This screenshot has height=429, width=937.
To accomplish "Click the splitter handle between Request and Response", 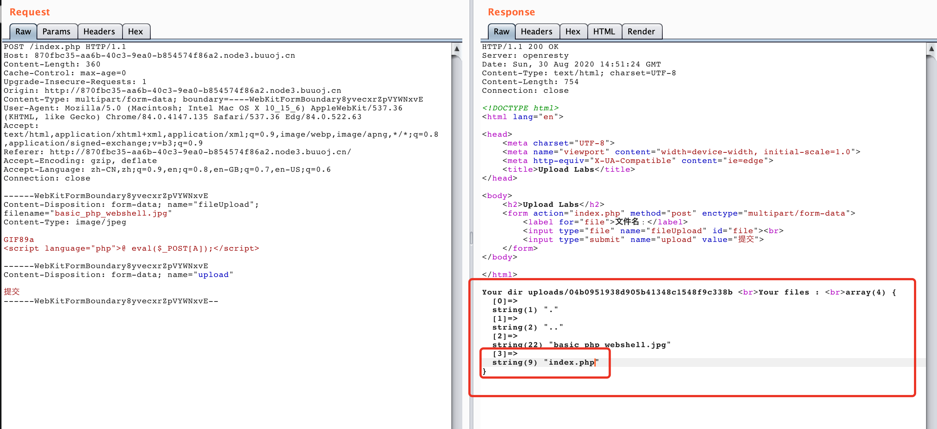I will pyautogui.click(x=471, y=238).
